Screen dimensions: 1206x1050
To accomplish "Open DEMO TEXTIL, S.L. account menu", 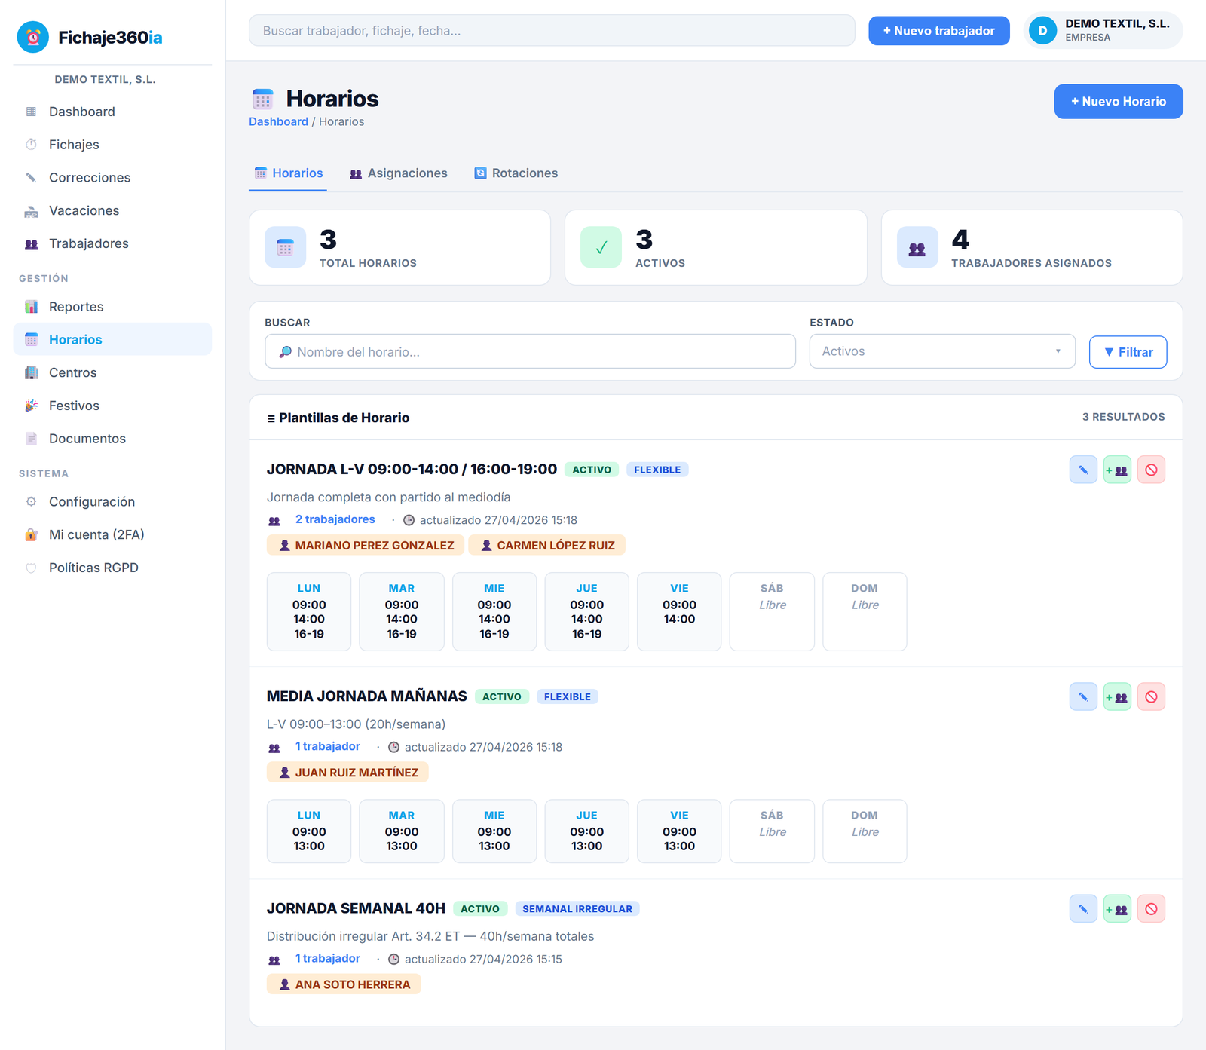I will [1103, 31].
